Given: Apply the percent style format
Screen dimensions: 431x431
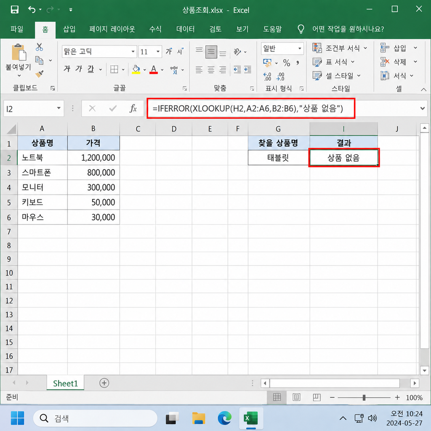Looking at the screenshot, I should click(x=286, y=63).
